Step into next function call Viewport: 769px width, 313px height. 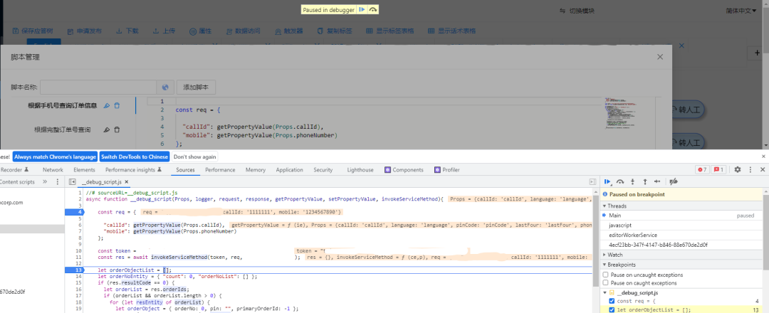(x=633, y=181)
